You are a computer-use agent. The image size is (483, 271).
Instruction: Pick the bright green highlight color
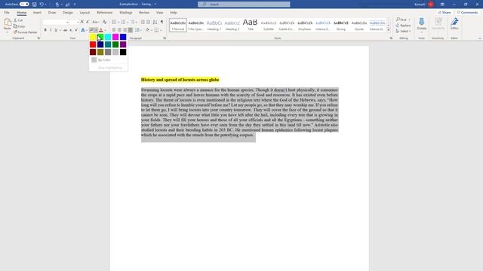(100, 37)
